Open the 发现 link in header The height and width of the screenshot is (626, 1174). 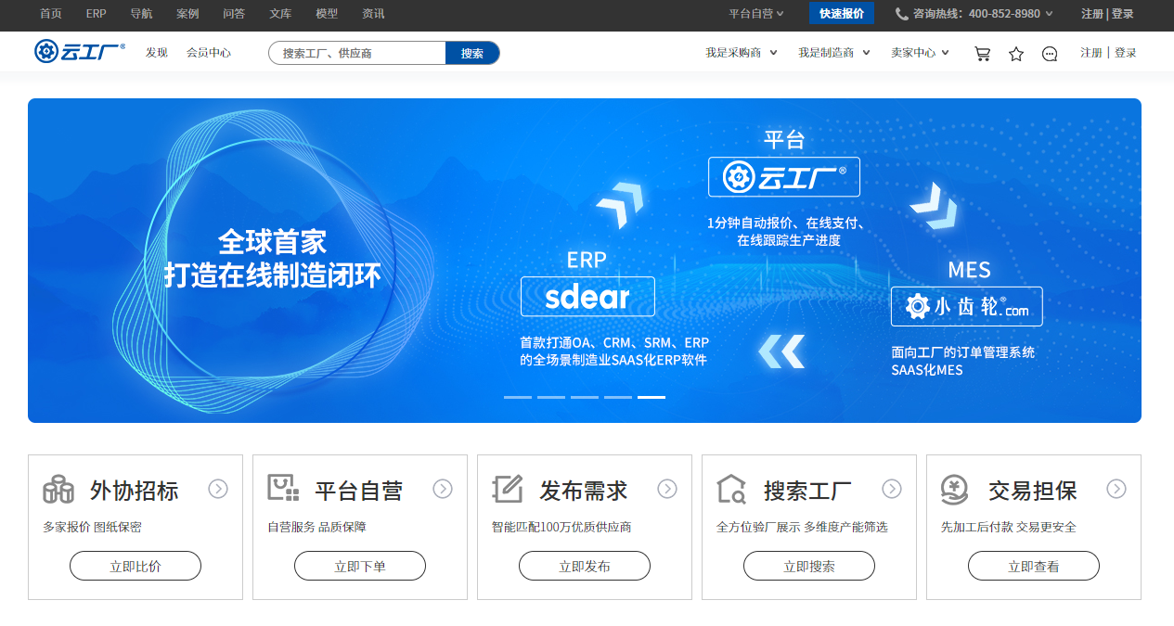coord(157,53)
